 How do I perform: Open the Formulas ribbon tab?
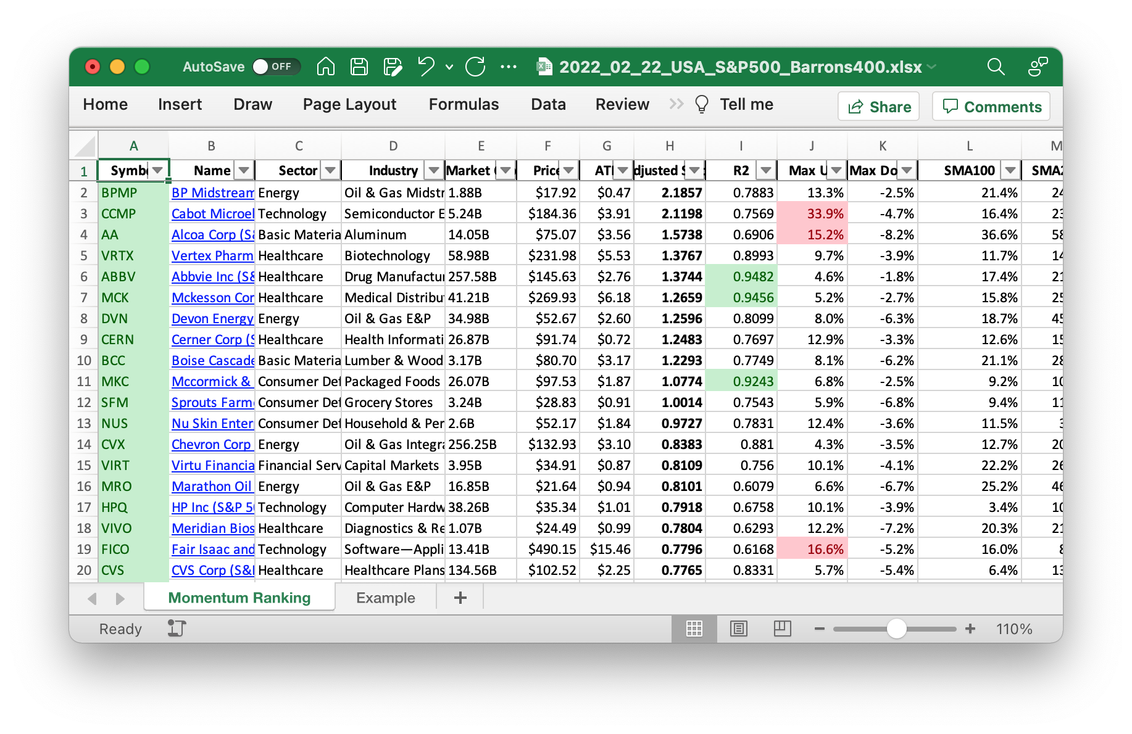click(x=464, y=104)
